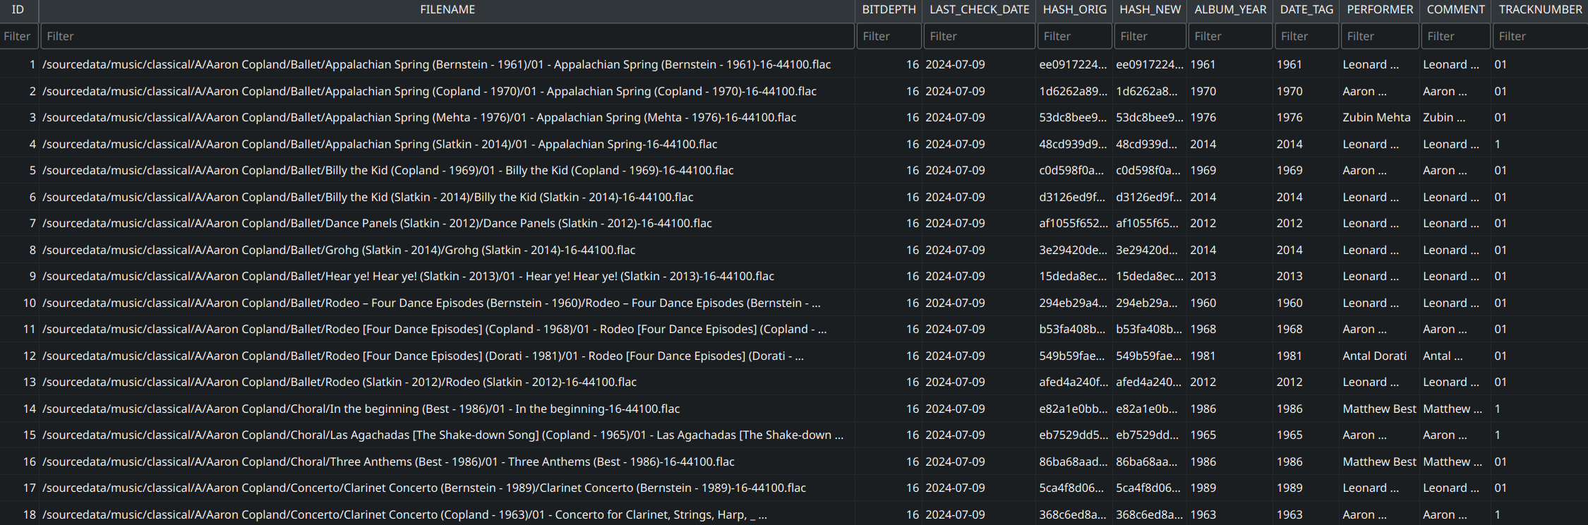
Task: Click the ID column header
Action: (x=18, y=10)
